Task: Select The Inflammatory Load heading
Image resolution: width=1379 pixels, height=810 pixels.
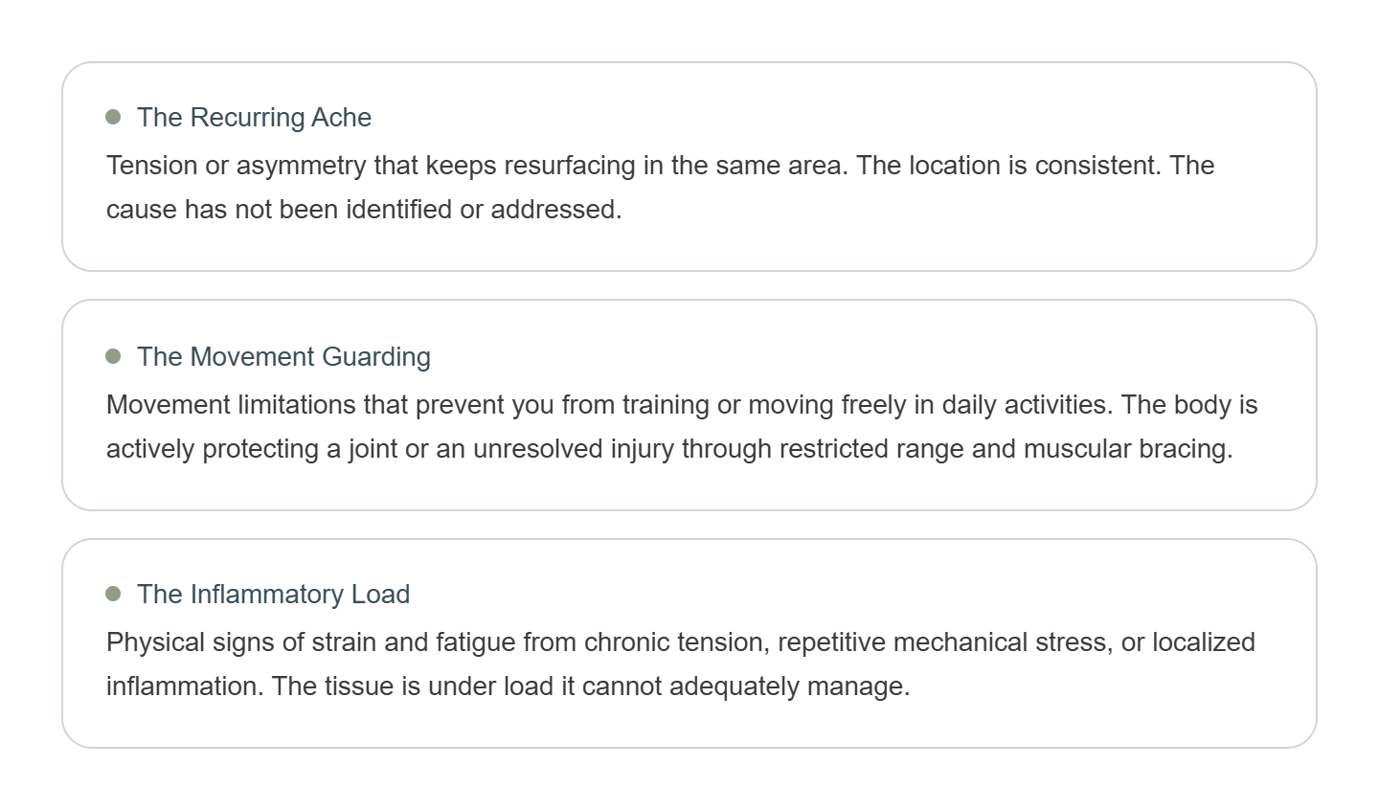Action: 273,594
